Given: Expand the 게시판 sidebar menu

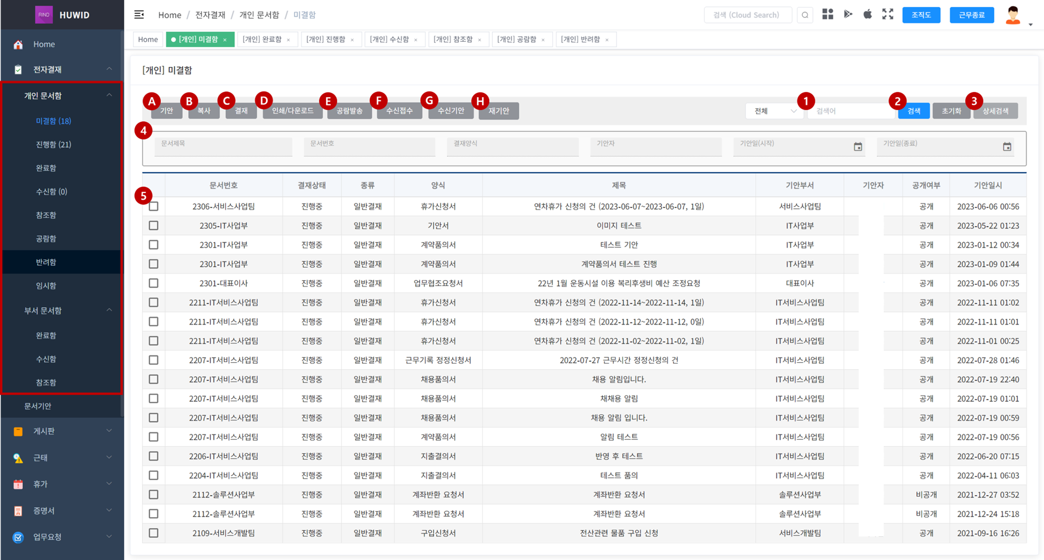Looking at the screenshot, I should click(62, 431).
